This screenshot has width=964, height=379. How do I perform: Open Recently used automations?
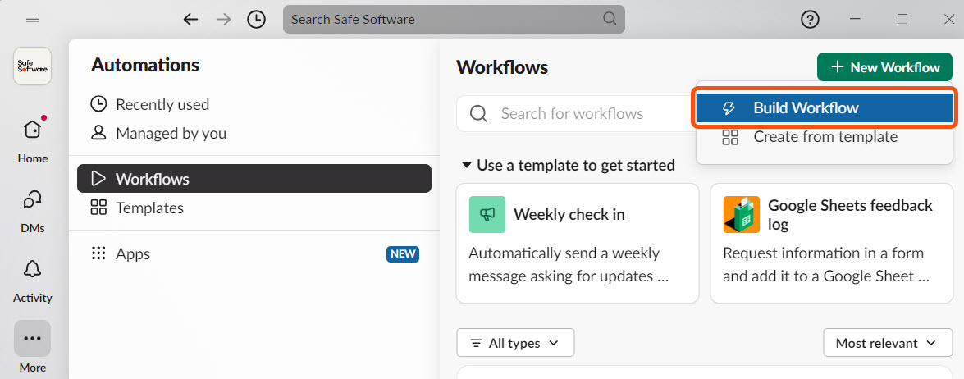coord(254,104)
